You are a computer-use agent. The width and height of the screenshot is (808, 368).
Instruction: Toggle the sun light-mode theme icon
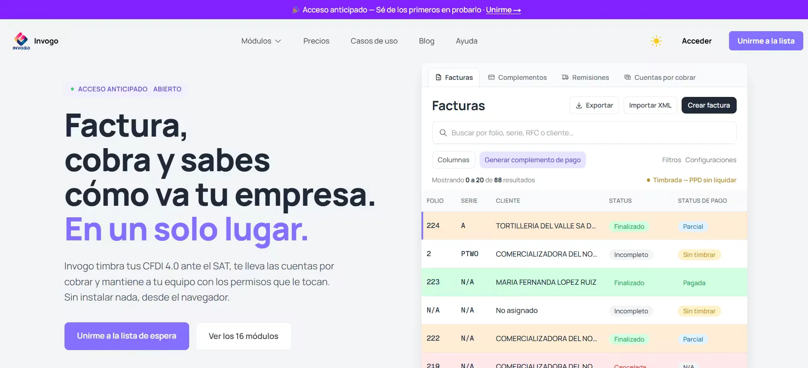pos(656,41)
